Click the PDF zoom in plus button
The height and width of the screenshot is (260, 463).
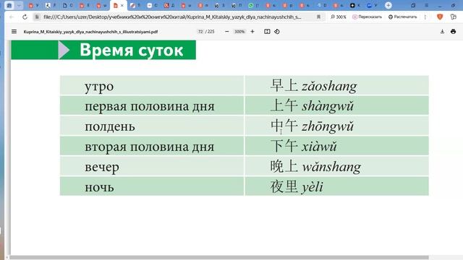(252, 32)
